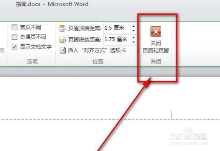Insert alignment tab via 插入"对齐方式"选项卡 label

[97, 50]
